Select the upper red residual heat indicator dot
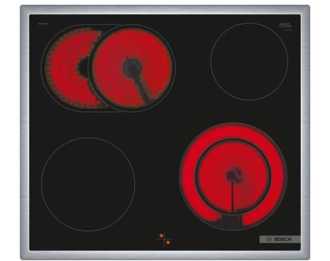 [x=161, y=235]
